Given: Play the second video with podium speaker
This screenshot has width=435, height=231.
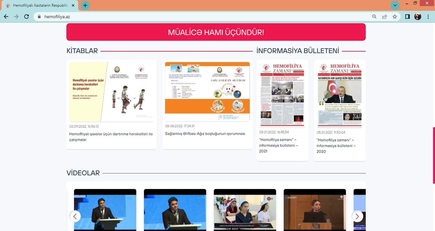Looking at the screenshot, I should (175, 210).
